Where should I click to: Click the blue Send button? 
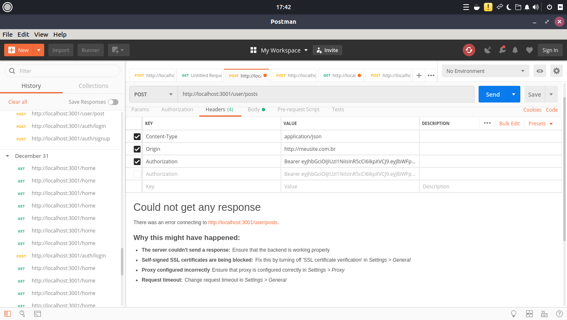tap(493, 94)
